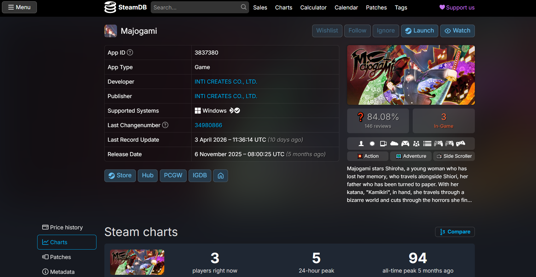Viewport: 536px width, 277px height.
Task: Open the App ID help icon
Action: point(130,52)
